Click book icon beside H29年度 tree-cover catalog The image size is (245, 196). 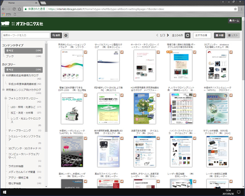[x=158, y=95]
